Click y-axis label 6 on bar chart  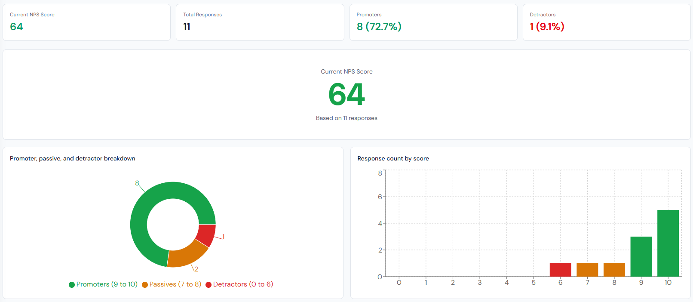[x=380, y=197]
